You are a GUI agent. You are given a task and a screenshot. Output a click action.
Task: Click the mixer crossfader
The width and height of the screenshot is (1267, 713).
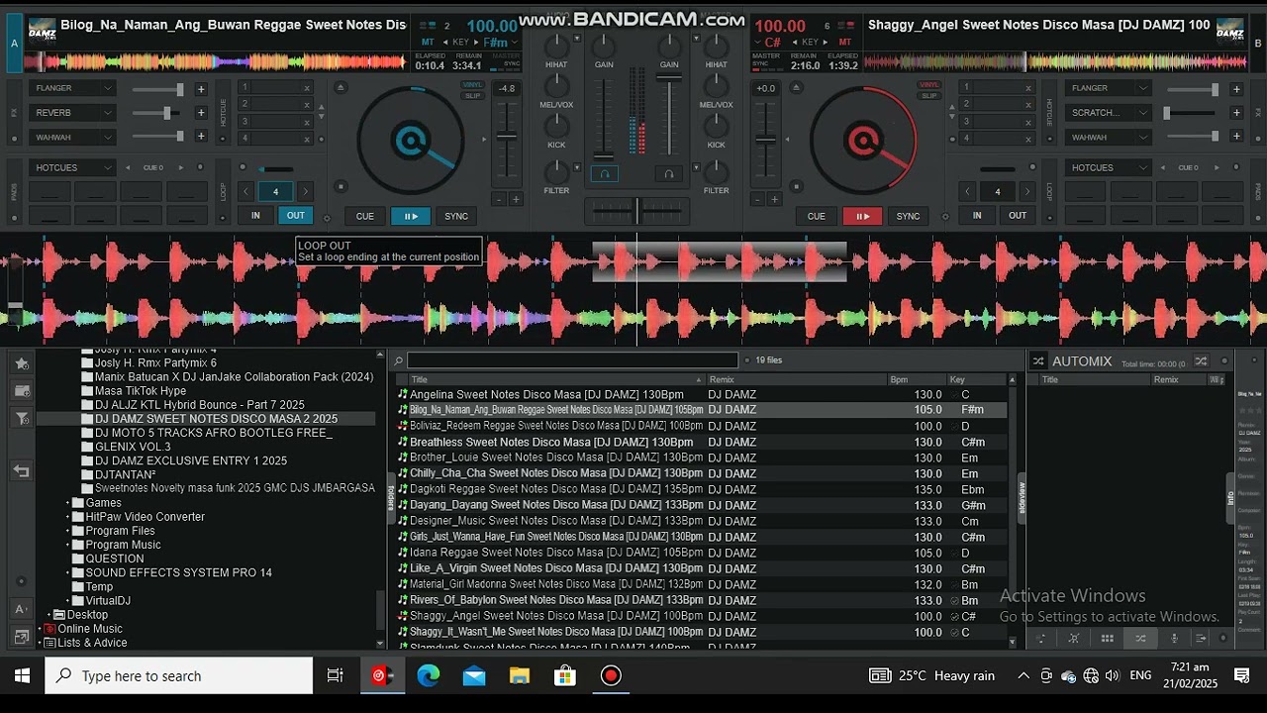tap(637, 210)
